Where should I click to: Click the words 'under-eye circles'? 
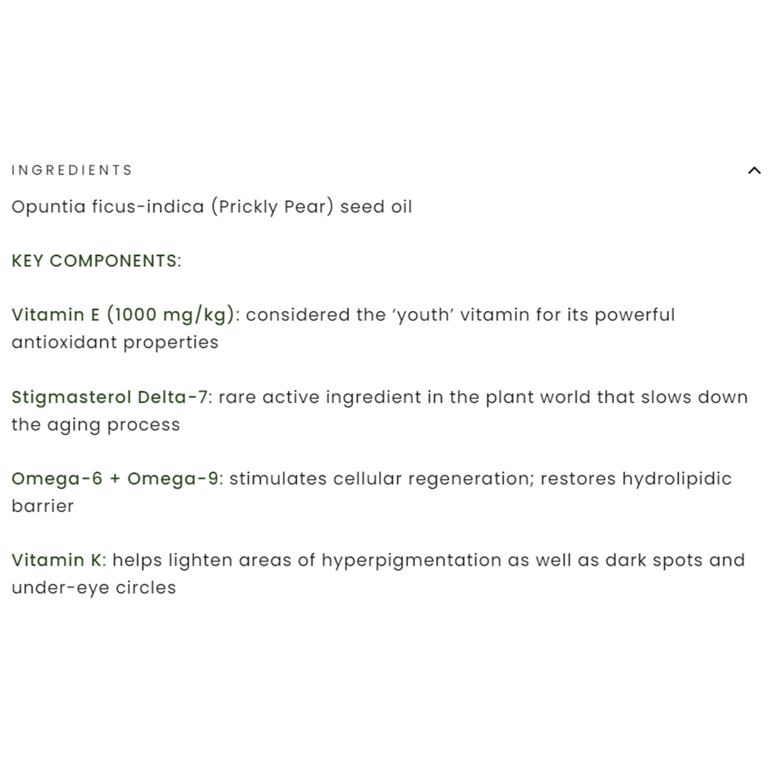point(93,588)
